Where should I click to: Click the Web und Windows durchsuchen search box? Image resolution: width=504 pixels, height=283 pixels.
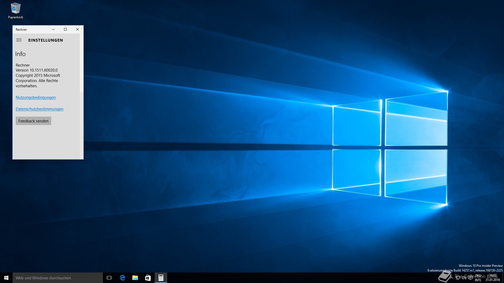[58, 278]
